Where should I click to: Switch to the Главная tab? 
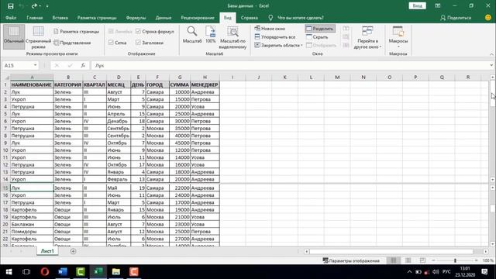click(34, 18)
